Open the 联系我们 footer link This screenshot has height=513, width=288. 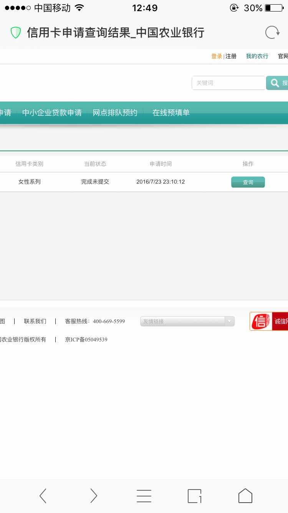tap(35, 321)
